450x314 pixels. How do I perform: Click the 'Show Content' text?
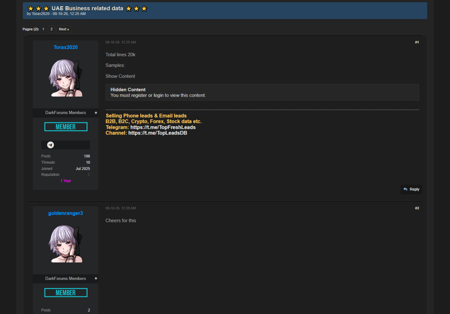(120, 76)
